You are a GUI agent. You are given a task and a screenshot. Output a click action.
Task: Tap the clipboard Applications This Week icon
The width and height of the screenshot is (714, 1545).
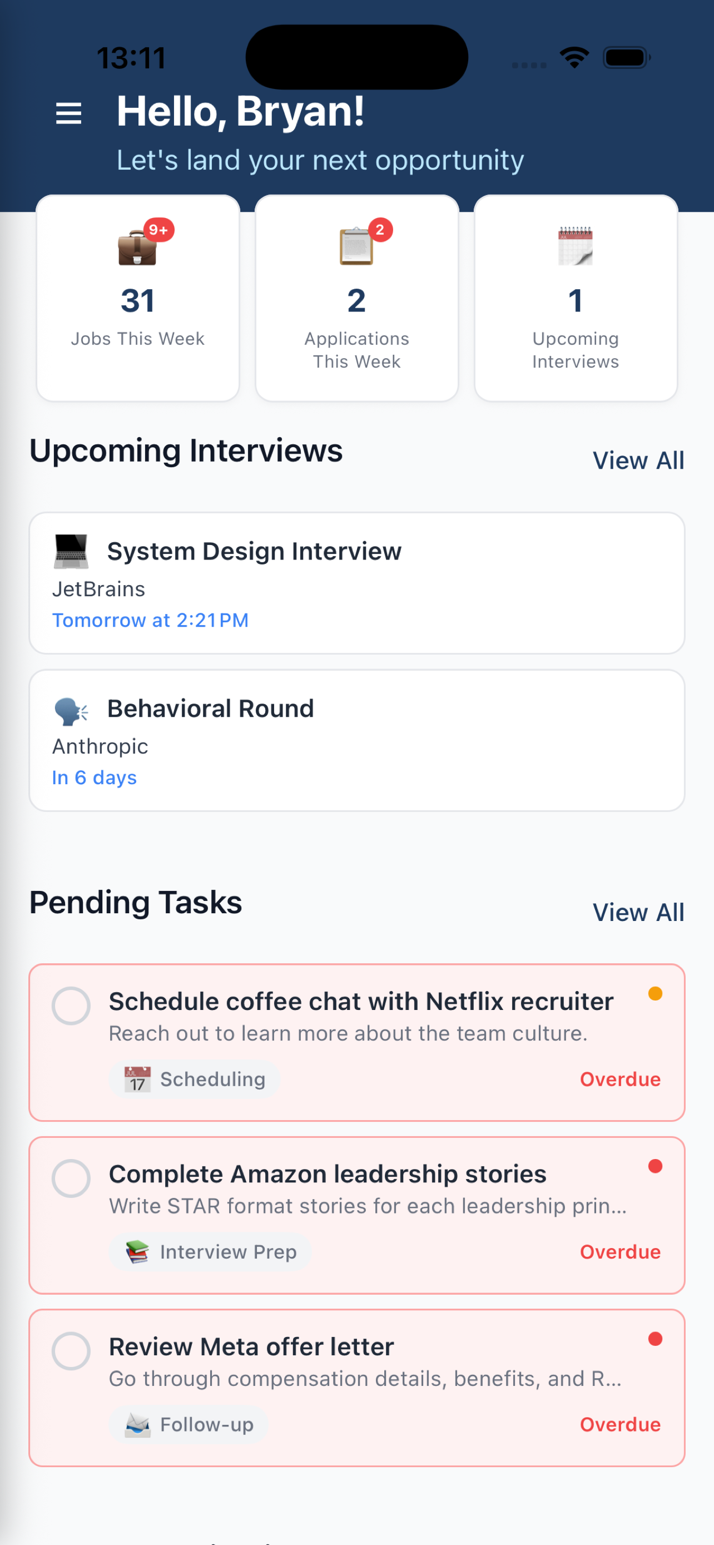pyautogui.click(x=356, y=247)
